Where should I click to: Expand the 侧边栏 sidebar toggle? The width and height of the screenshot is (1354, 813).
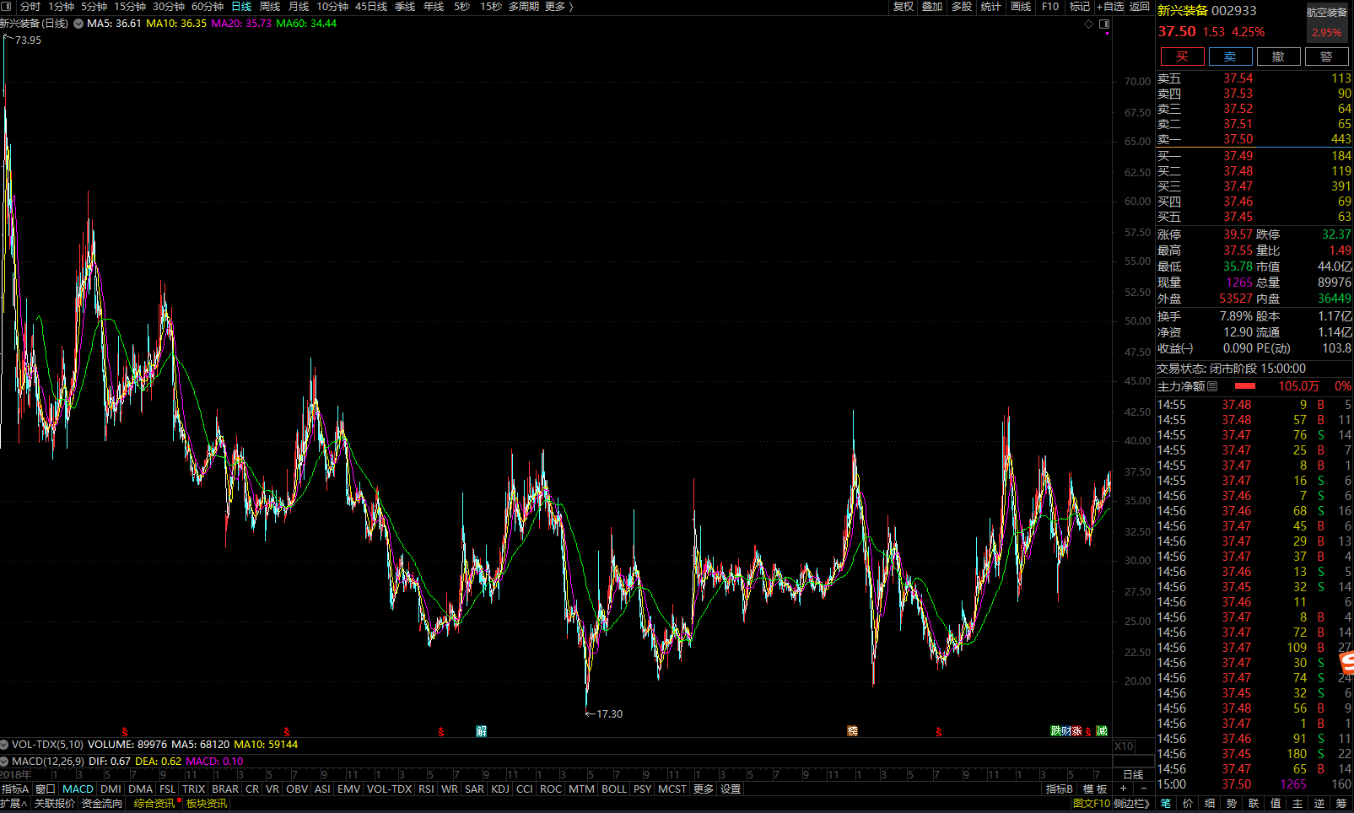coord(1130,804)
